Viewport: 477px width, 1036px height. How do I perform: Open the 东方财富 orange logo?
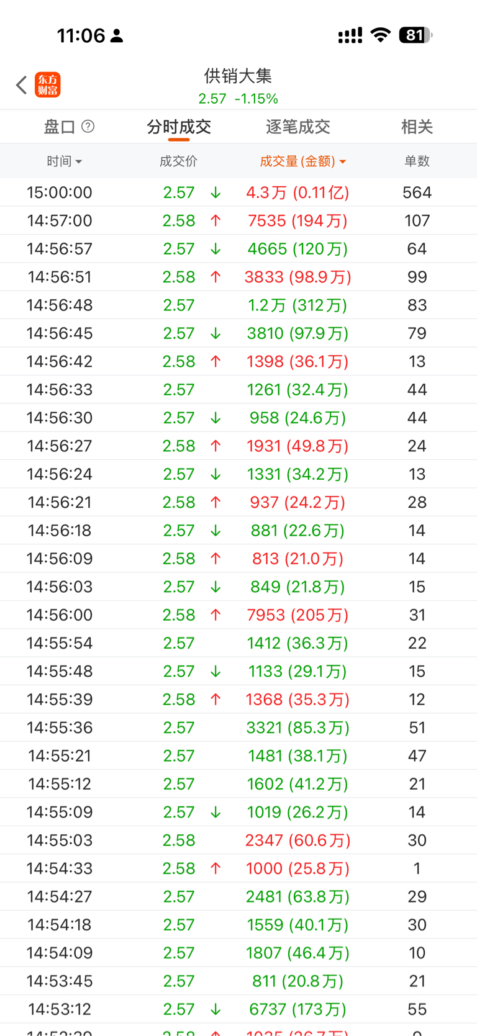[48, 85]
